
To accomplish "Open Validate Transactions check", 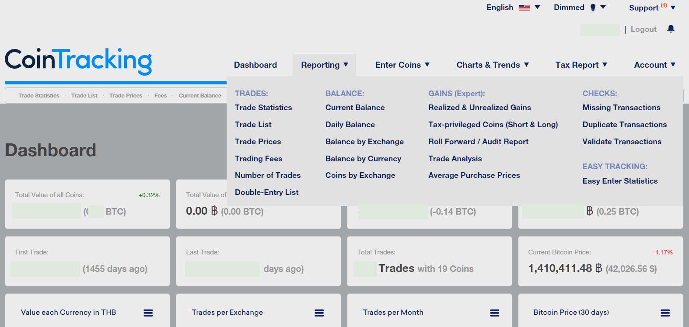I will pyautogui.click(x=622, y=142).
